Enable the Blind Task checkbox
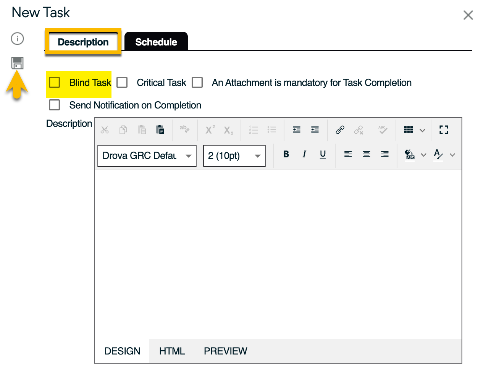The height and width of the screenshot is (369, 478). click(55, 83)
